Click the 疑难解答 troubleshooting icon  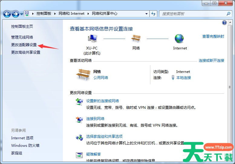[79, 155]
